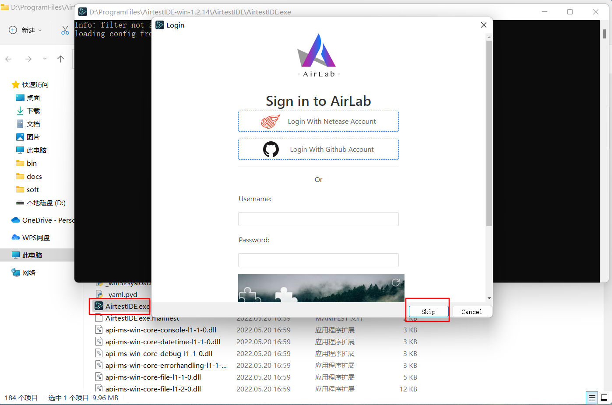Click the Cut scissors icon in Explorer toolbar
The image size is (612, 405).
[65, 30]
